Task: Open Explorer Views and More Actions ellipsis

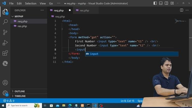Action: tap(42, 10)
